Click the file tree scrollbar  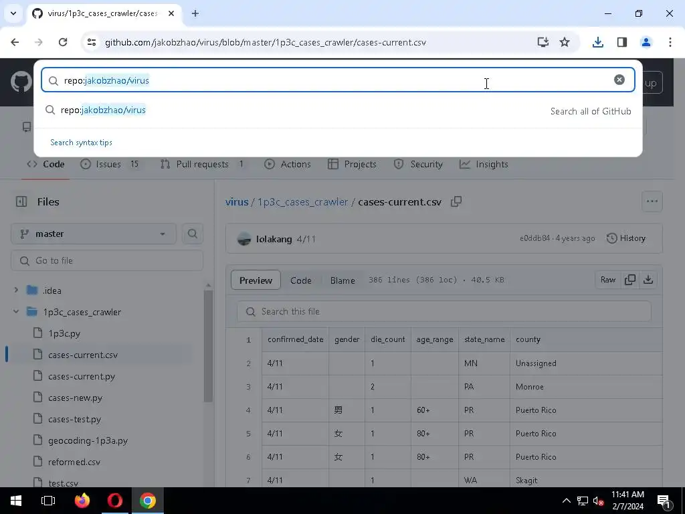(x=209, y=345)
